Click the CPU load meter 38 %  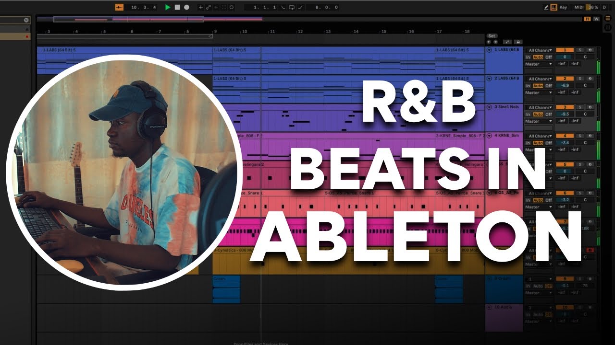pyautogui.click(x=593, y=7)
